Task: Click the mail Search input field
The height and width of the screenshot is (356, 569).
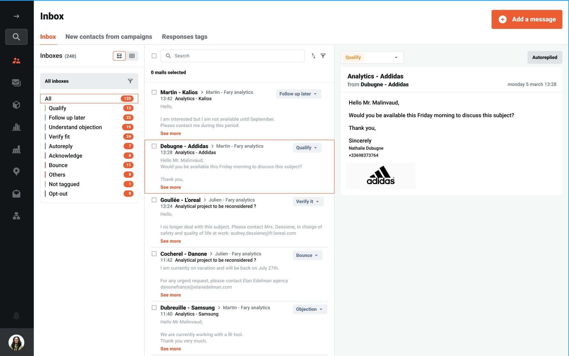Action: (x=233, y=56)
